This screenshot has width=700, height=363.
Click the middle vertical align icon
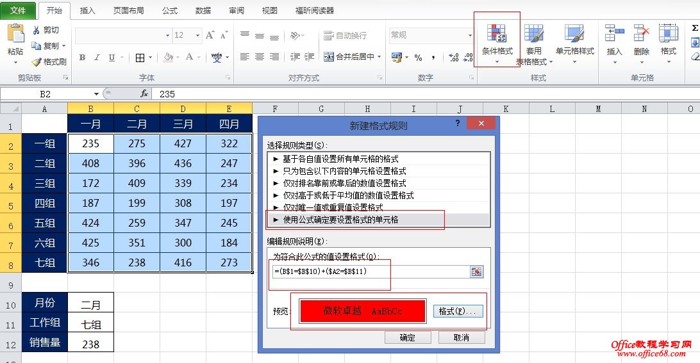tap(260, 35)
